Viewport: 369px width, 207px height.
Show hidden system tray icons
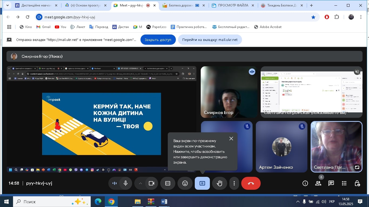click(x=298, y=202)
